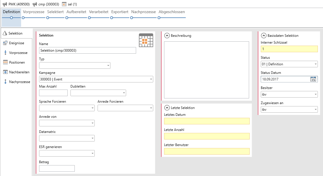Open the Status Datum calendar picker icon
This screenshot has height=176, width=323.
[313, 79]
